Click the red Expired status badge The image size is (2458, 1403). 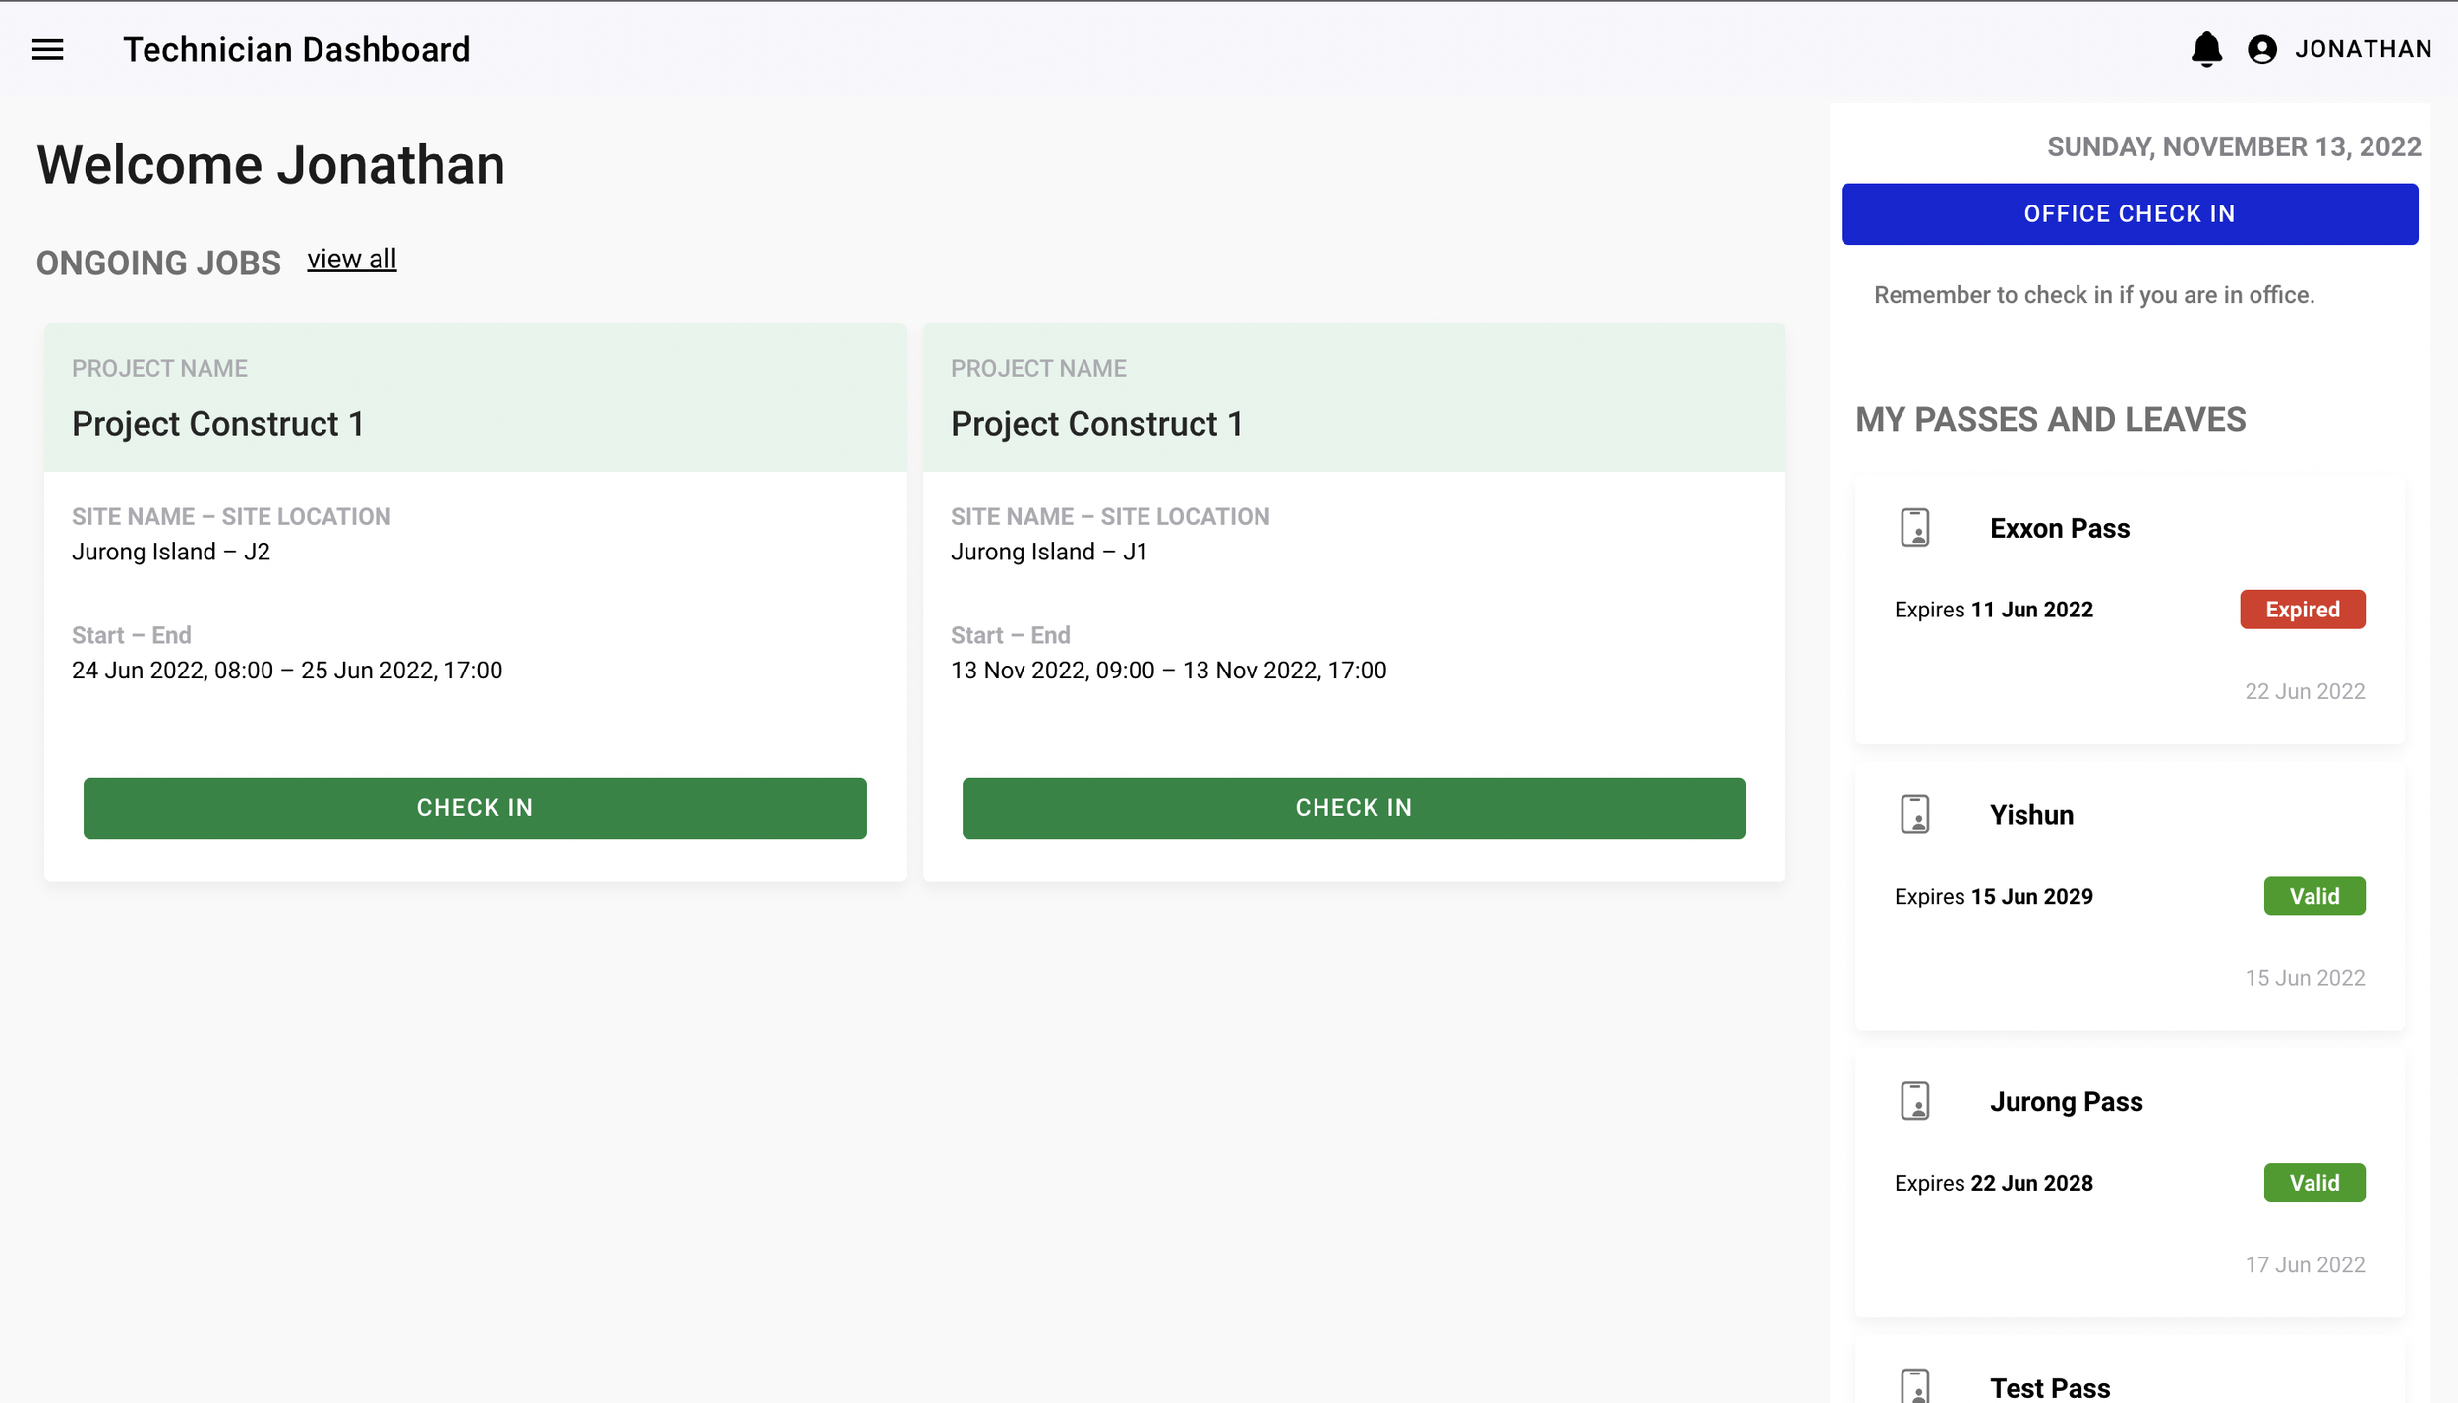(x=2302, y=610)
